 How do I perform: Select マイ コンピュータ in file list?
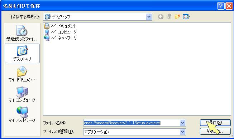tap(61, 32)
